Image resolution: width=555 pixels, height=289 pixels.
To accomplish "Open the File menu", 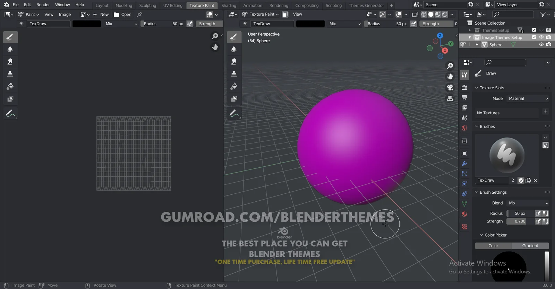I will 16,5.
